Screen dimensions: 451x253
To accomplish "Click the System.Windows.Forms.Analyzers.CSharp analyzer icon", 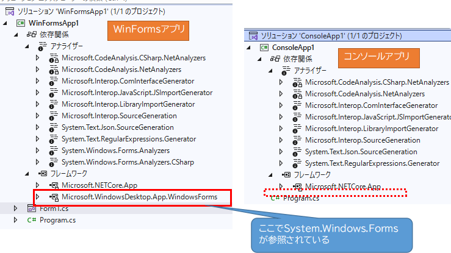I will [54, 162].
